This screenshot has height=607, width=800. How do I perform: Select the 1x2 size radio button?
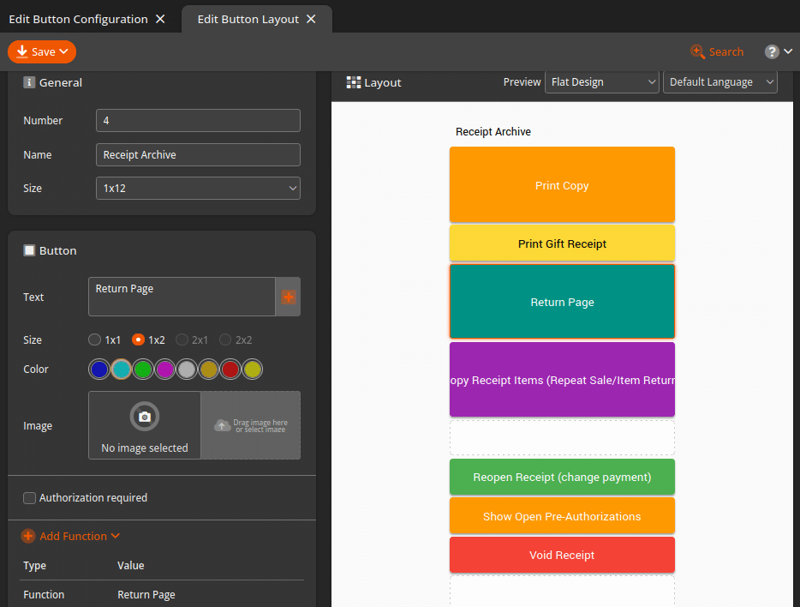[138, 340]
